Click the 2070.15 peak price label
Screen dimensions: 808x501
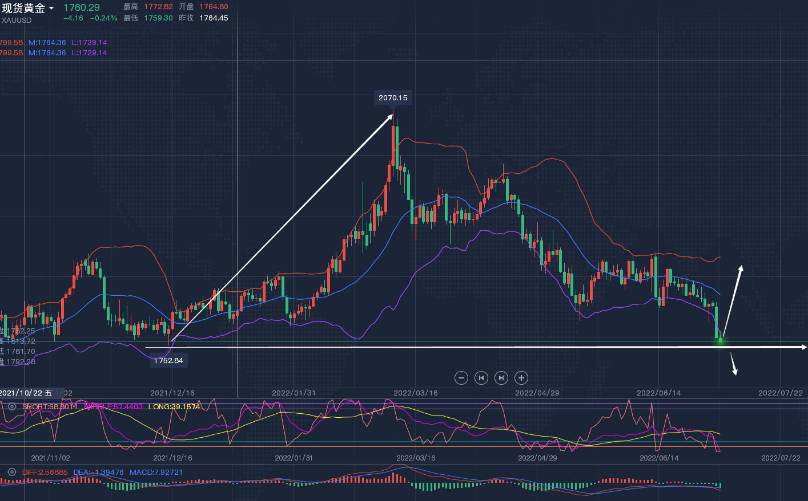pos(393,98)
